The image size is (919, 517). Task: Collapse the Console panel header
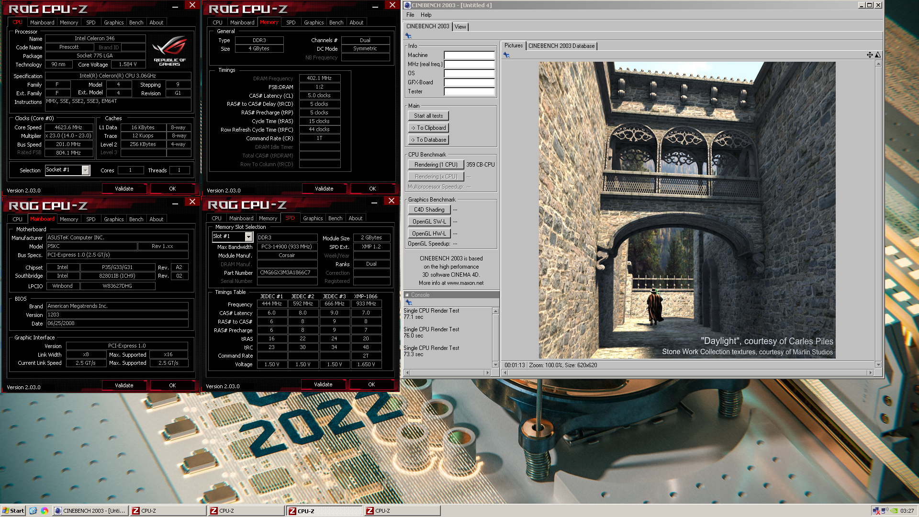(x=407, y=295)
